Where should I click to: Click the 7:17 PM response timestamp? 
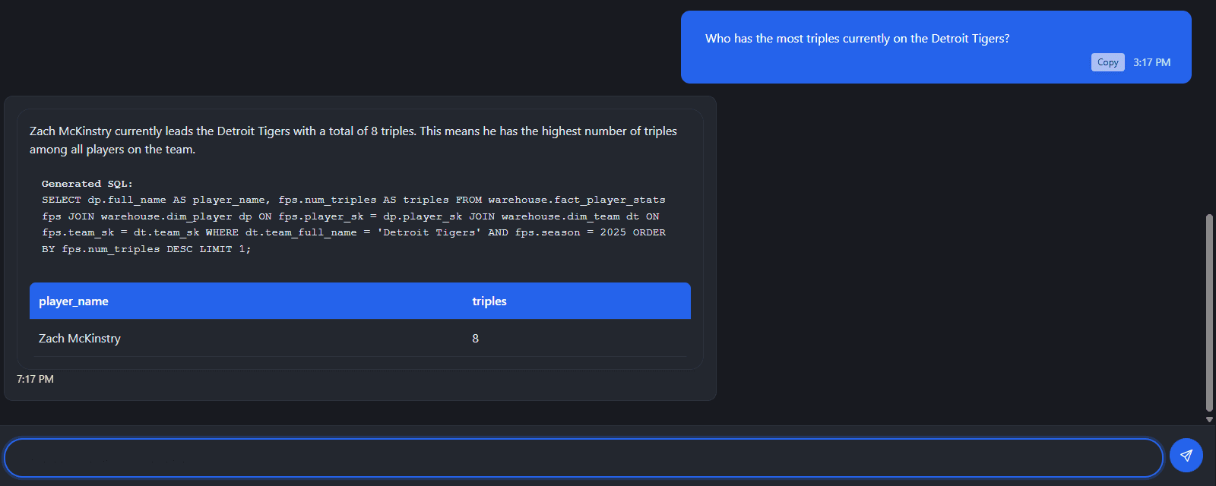[x=35, y=379]
